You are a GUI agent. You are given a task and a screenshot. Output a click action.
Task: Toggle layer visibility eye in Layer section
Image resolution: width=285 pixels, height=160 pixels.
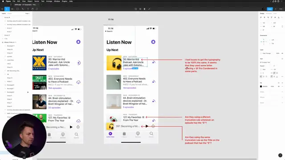tap(282, 53)
